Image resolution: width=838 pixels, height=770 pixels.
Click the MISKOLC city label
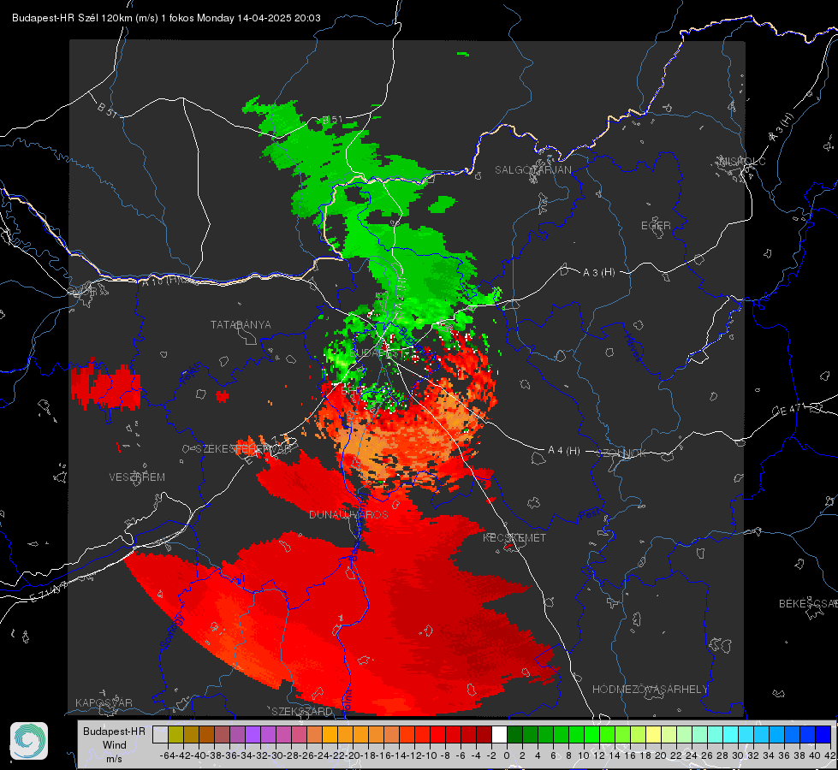coord(742,161)
